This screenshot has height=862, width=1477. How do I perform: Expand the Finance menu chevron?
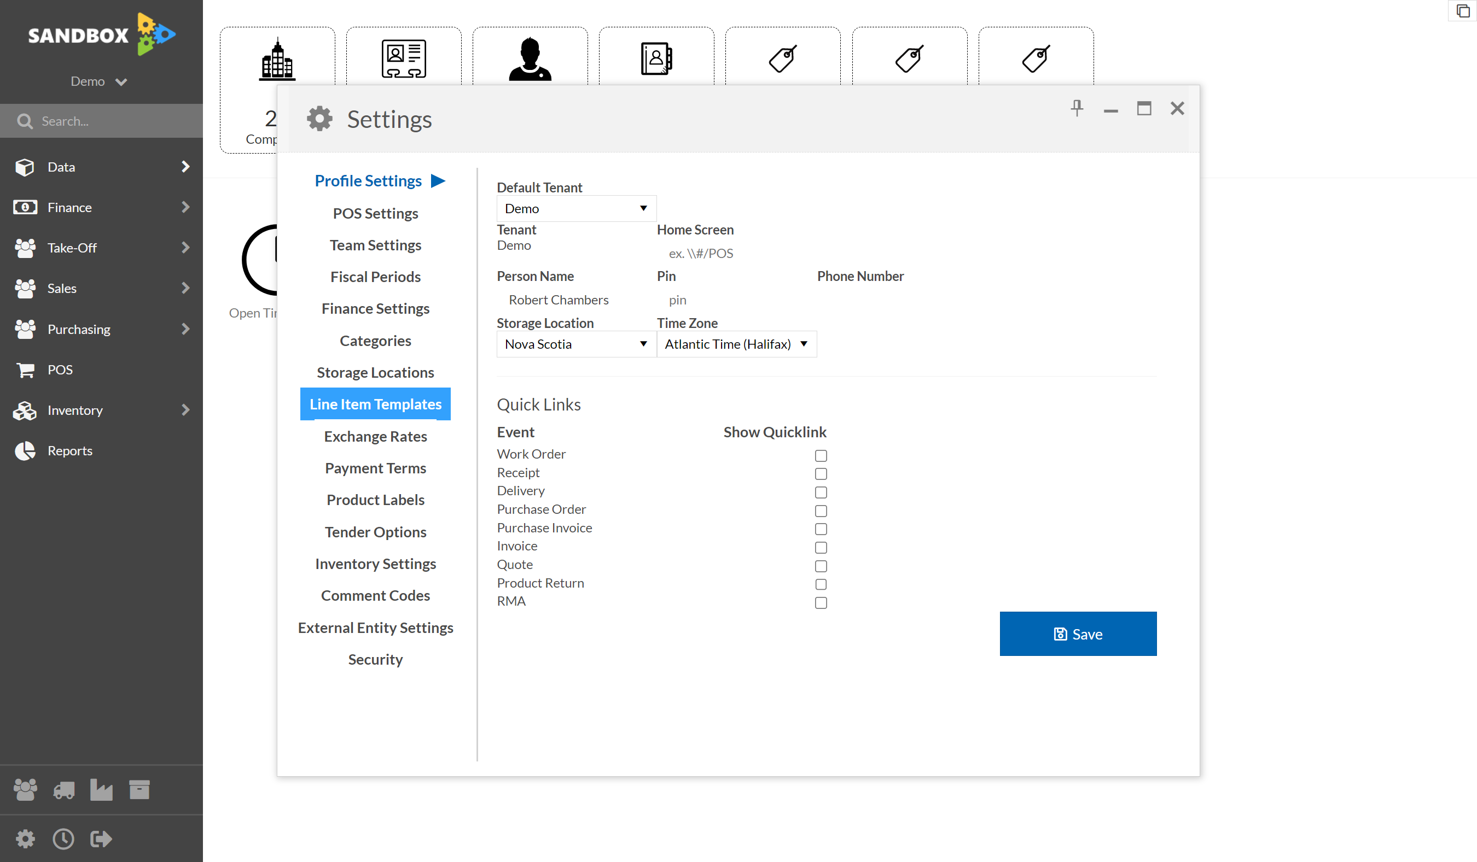point(185,207)
